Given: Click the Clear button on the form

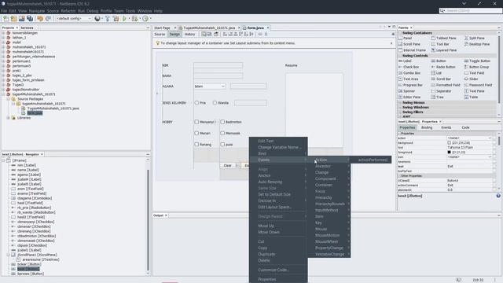Looking at the screenshot, I should tap(227, 166).
